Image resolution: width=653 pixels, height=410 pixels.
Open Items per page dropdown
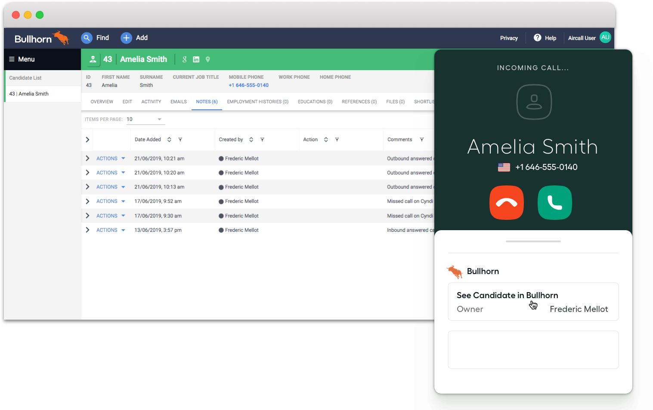[145, 120]
